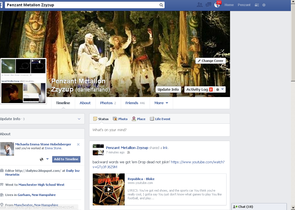
Task: Open the Friends tab
Action: (x=135, y=103)
